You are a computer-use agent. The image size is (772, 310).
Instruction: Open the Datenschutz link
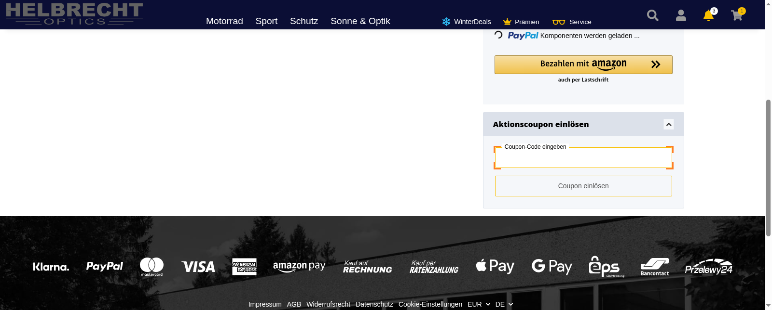tap(374, 304)
